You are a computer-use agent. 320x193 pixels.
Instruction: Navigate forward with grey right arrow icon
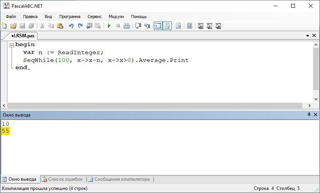tap(98, 26)
